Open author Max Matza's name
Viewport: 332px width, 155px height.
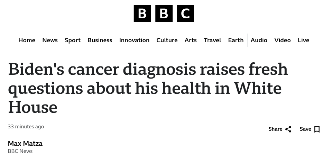25,144
